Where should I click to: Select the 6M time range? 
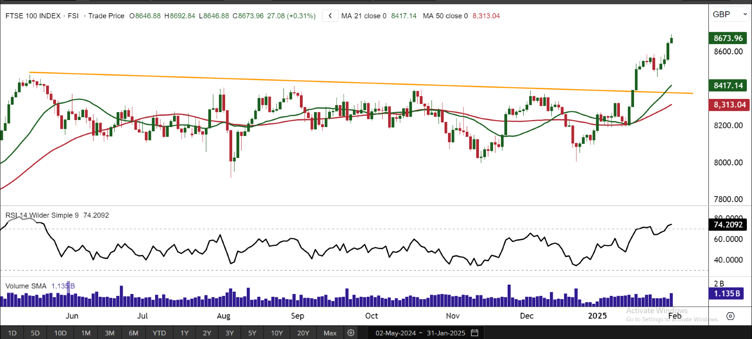pyautogui.click(x=133, y=333)
